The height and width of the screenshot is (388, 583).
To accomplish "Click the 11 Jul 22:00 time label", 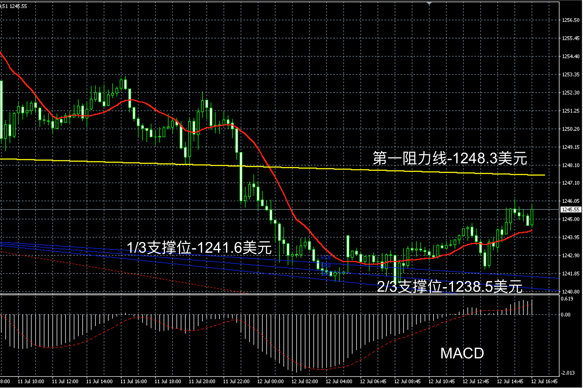I will tap(236, 381).
